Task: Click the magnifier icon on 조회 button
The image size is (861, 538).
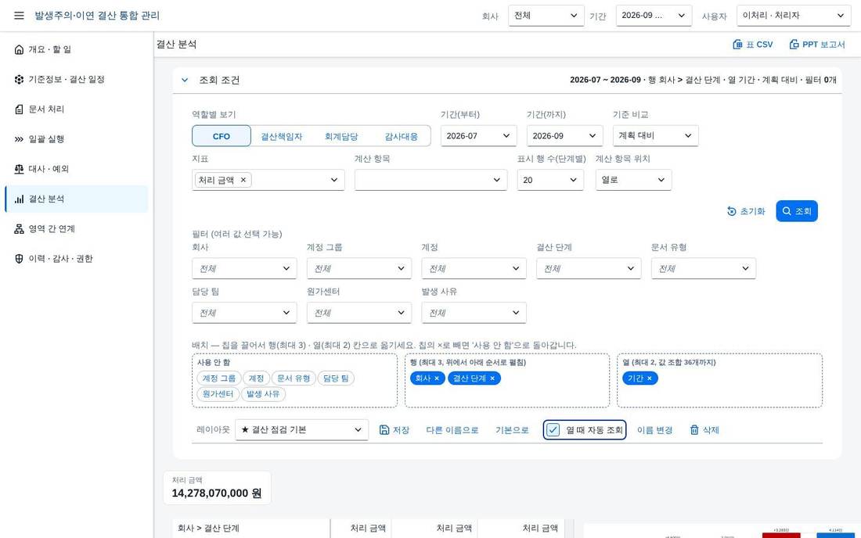Action: [787, 211]
